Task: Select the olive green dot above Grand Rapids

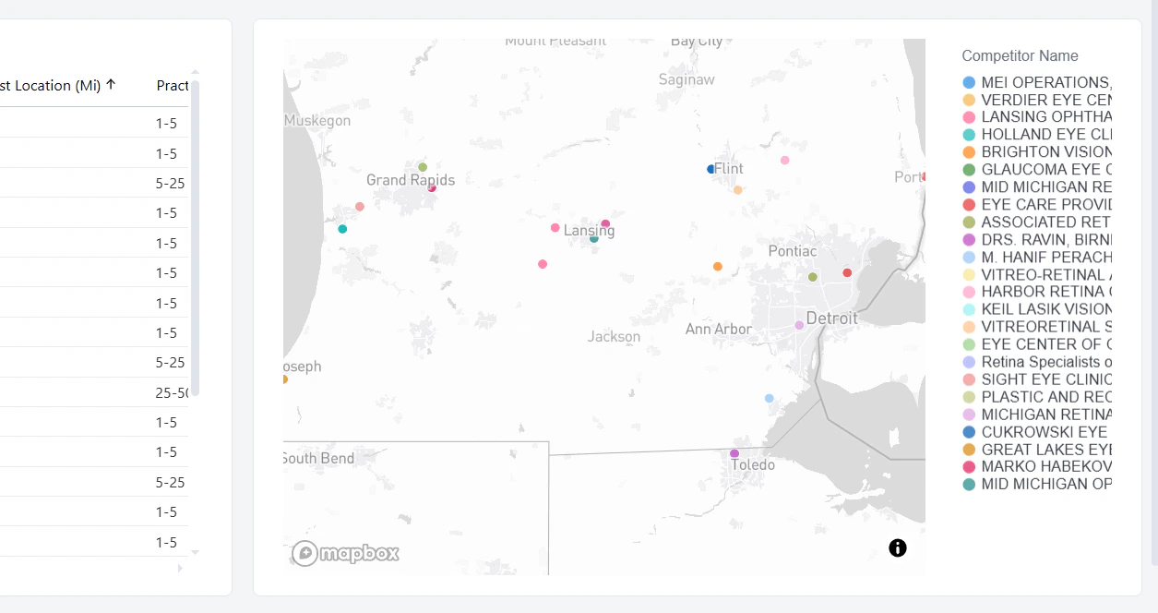Action: (423, 167)
